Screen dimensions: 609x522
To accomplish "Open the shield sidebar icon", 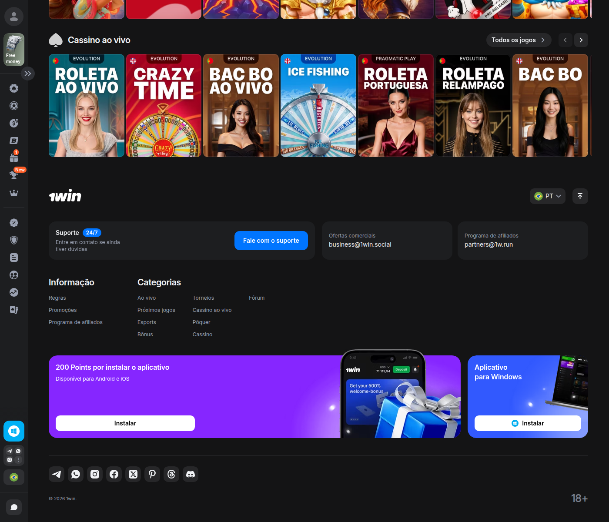I will click(14, 240).
